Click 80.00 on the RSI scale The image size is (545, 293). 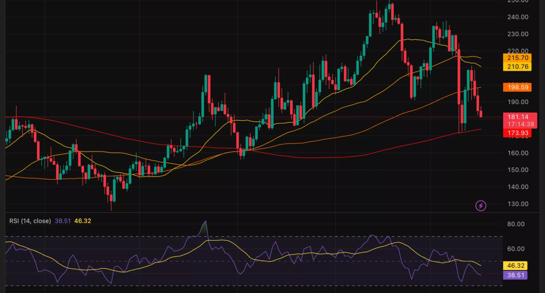coord(516,224)
